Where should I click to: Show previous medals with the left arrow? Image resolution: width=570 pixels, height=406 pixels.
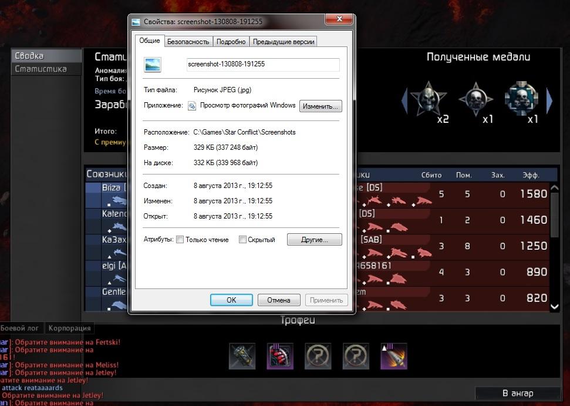(x=404, y=100)
